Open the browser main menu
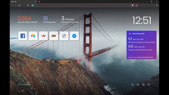Viewport: 169px width, 95px height. tap(157, 5)
